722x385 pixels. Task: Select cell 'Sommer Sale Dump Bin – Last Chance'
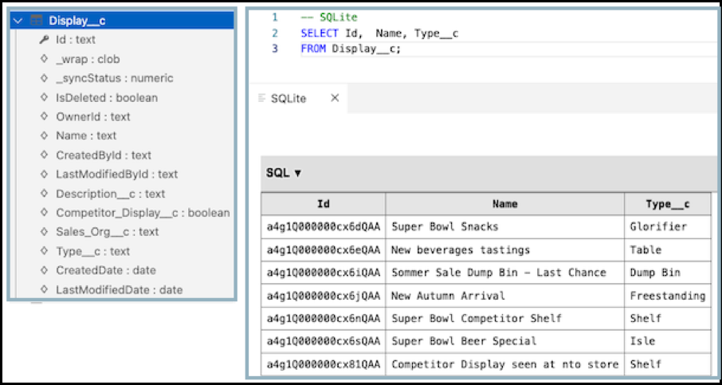point(504,273)
